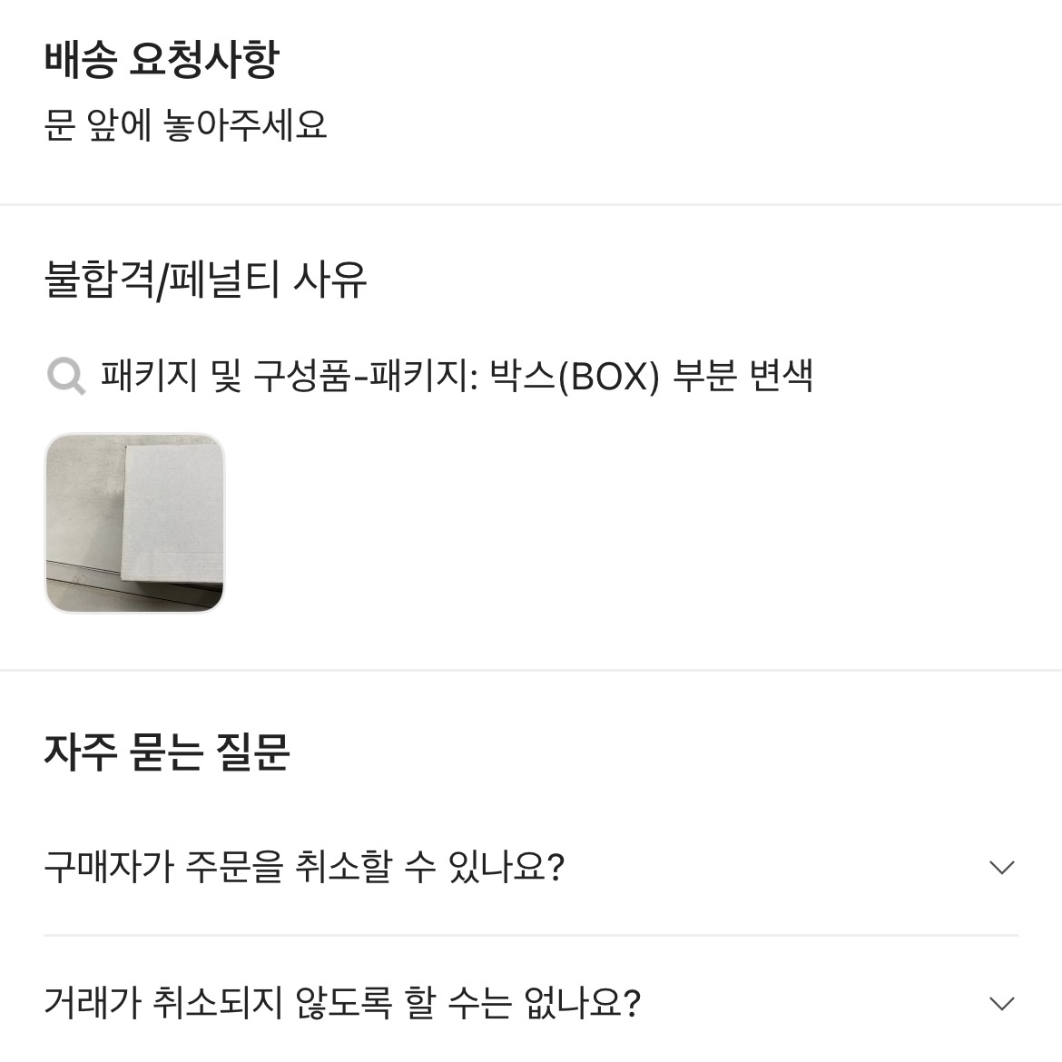1062x1062 pixels.
Task: Click the word 놓아주세요 in the delivery request
Action: click(x=245, y=125)
